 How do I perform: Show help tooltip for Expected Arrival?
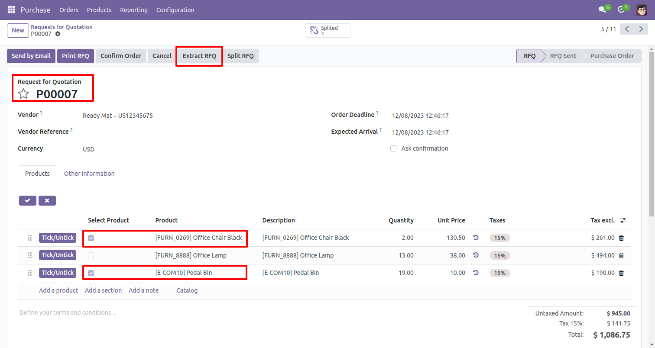pyautogui.click(x=381, y=129)
